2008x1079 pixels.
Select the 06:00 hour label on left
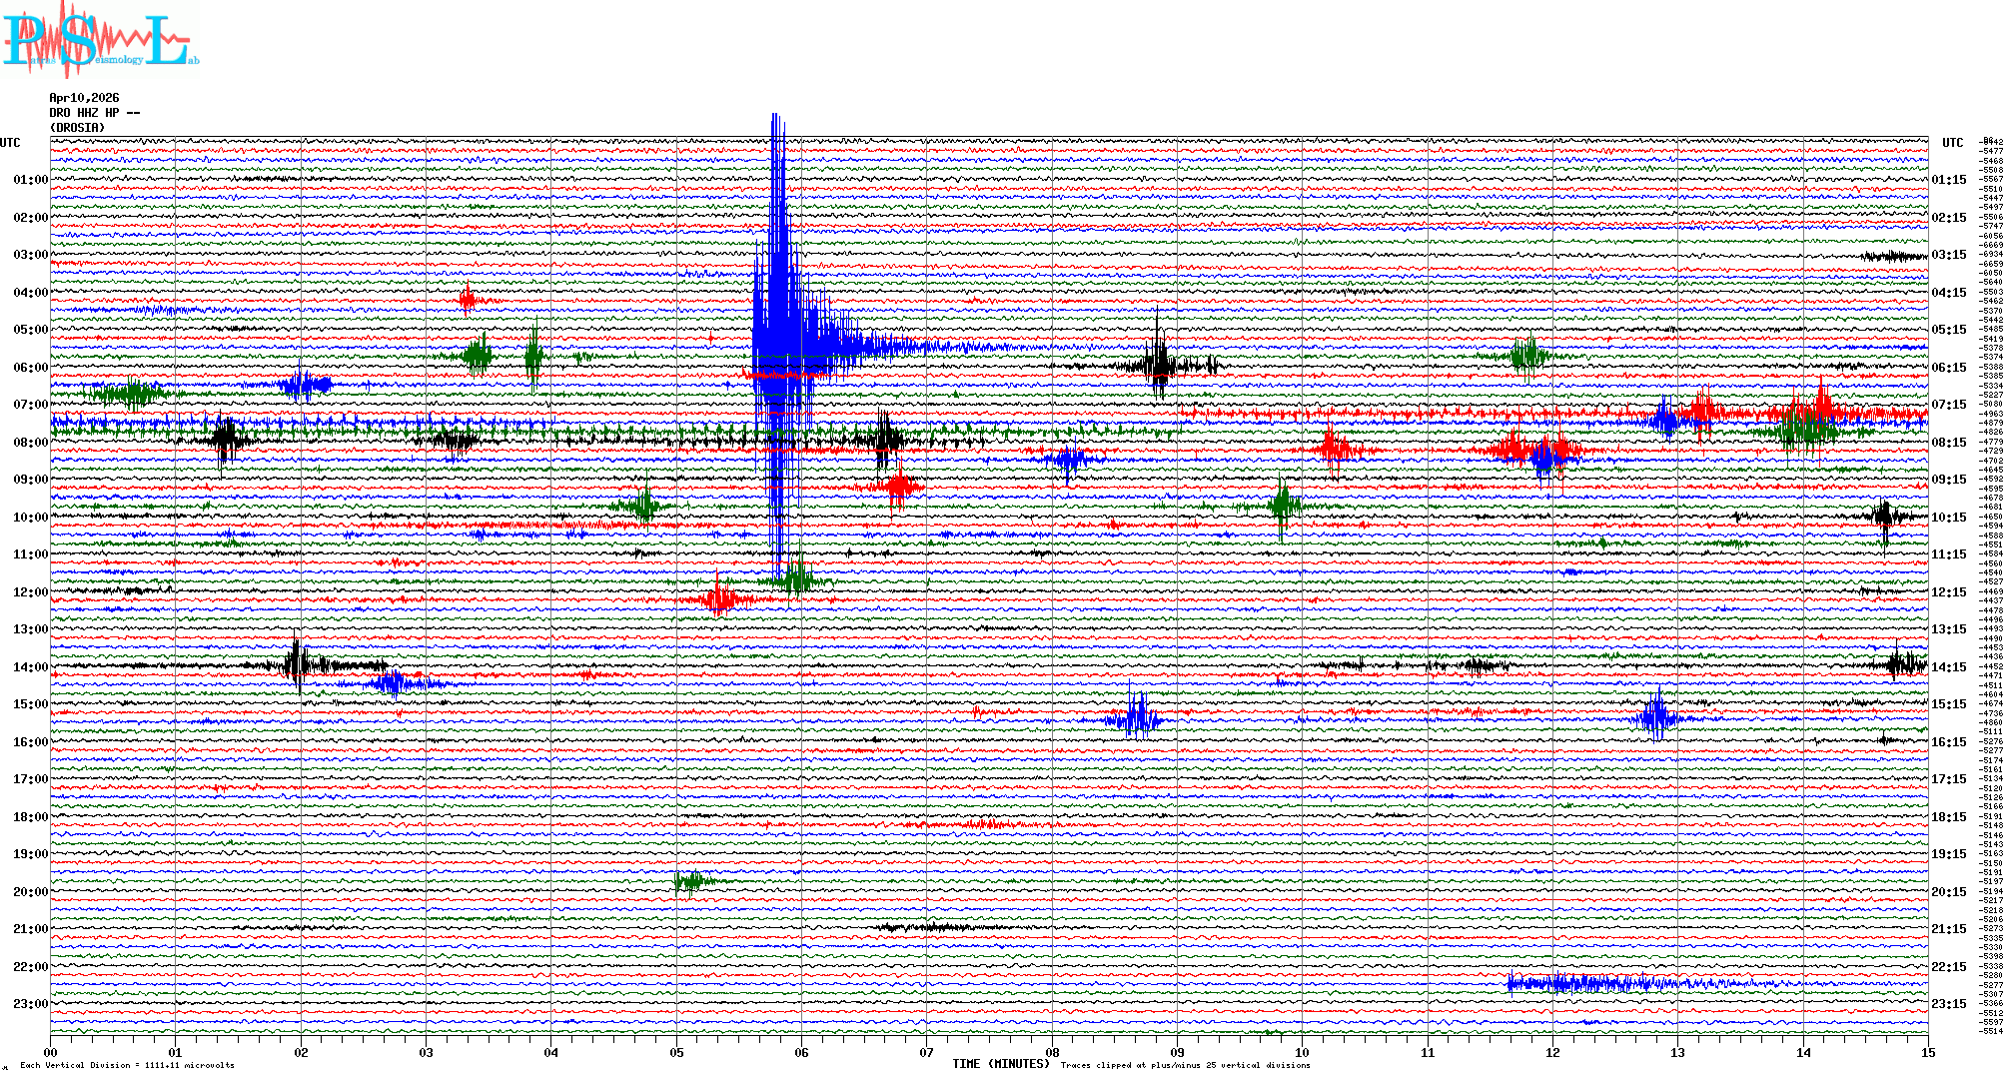tap(30, 368)
